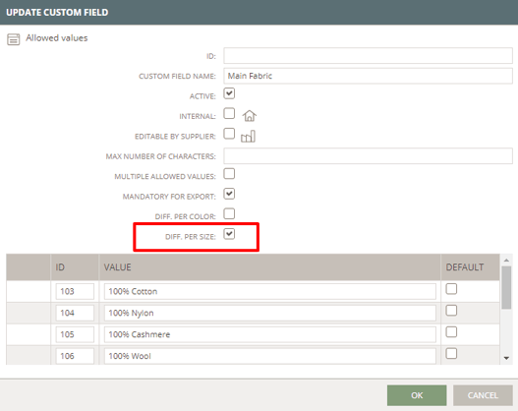Image resolution: width=518 pixels, height=411 pixels.
Task: Click the values table scrollbar thumb
Action: (x=506, y=287)
